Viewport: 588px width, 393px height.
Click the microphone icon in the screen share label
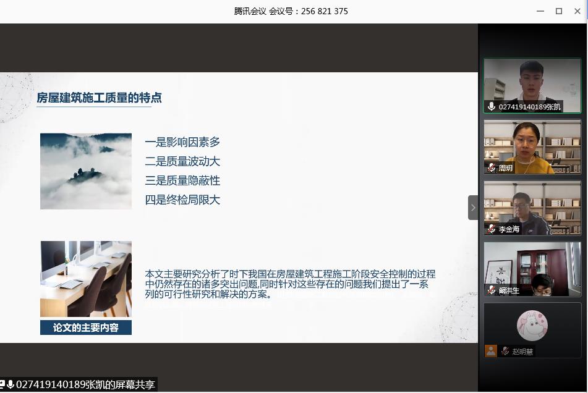[11, 384]
